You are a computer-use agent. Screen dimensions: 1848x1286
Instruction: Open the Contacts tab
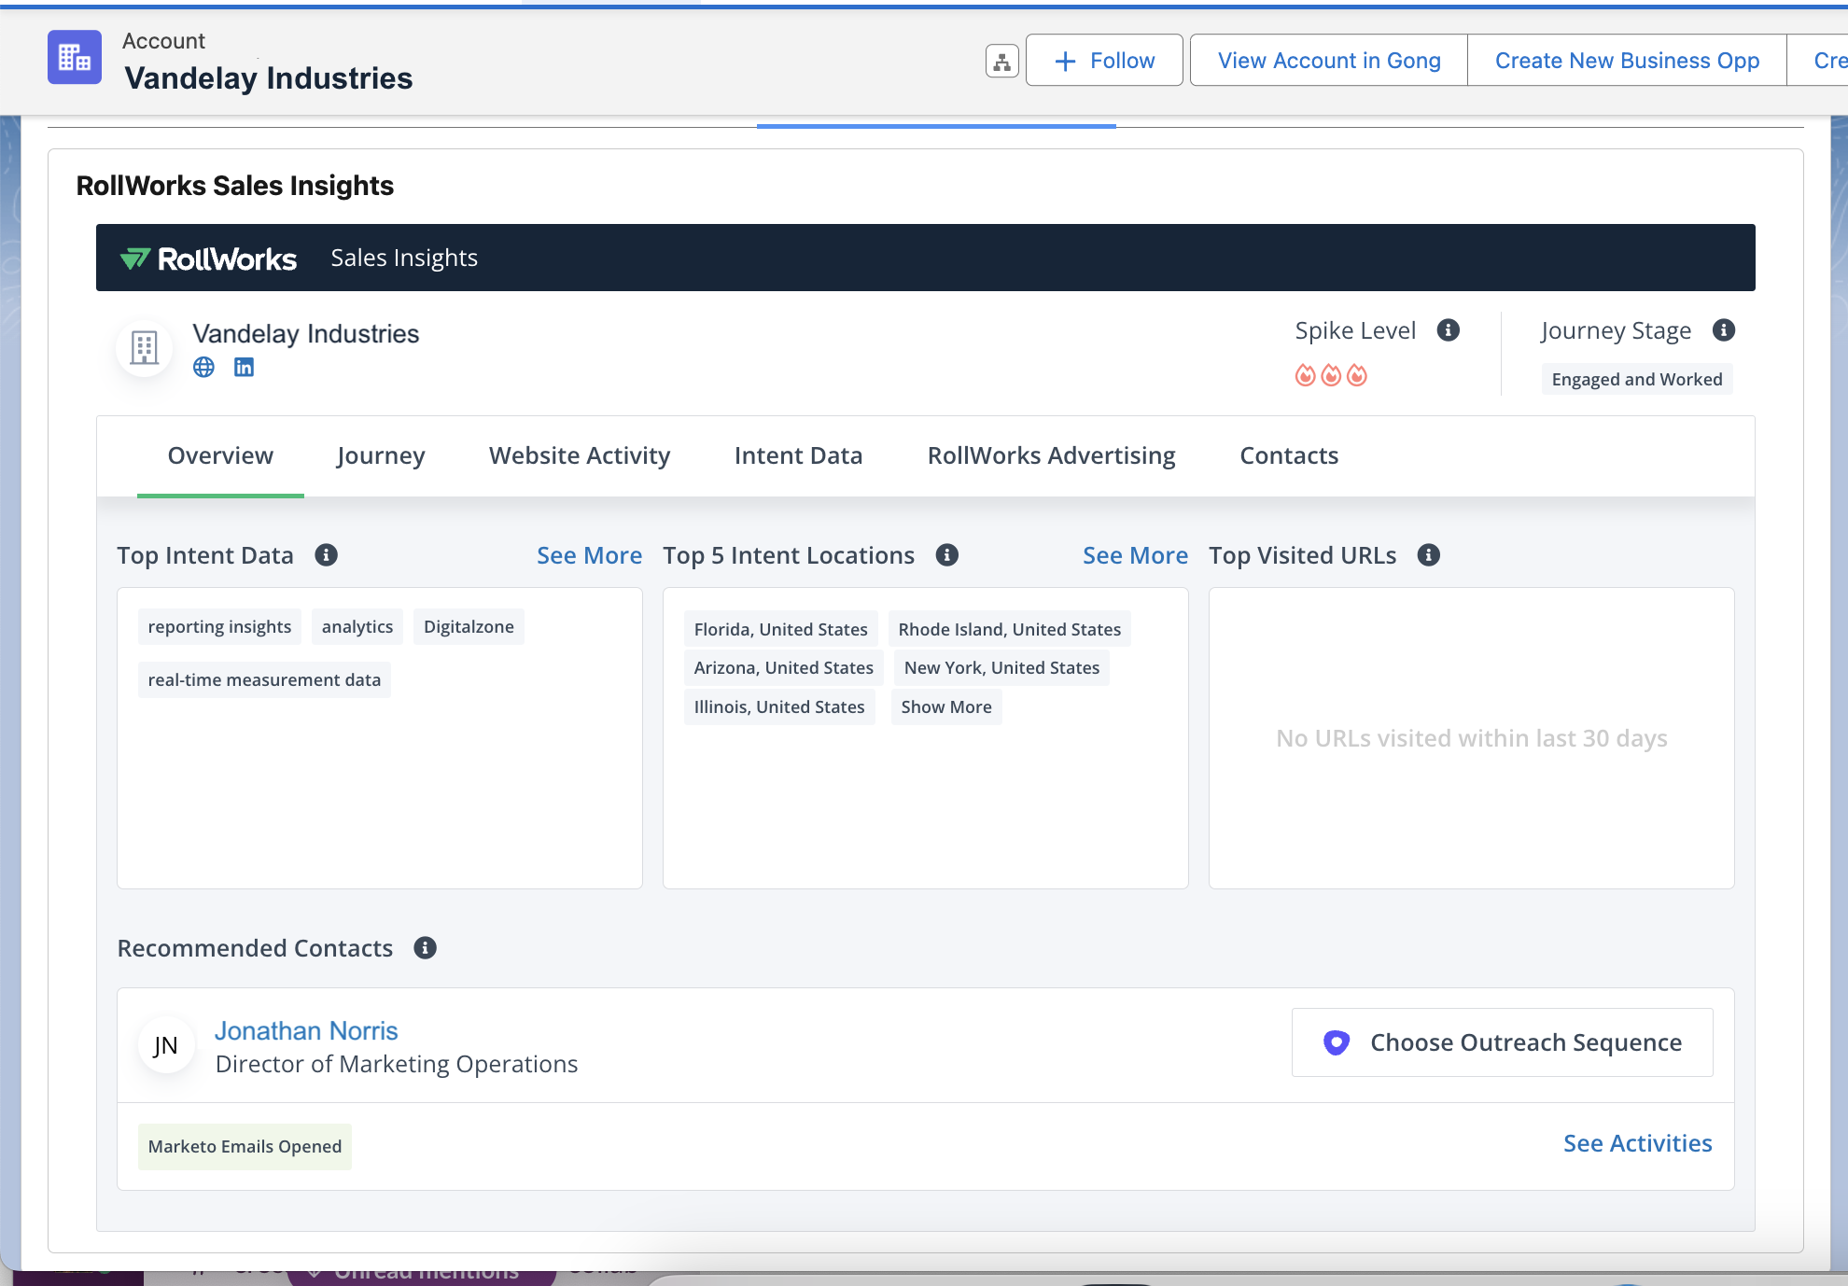pyautogui.click(x=1288, y=456)
